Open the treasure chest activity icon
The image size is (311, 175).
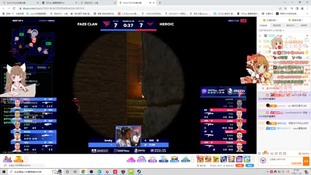click(175, 159)
